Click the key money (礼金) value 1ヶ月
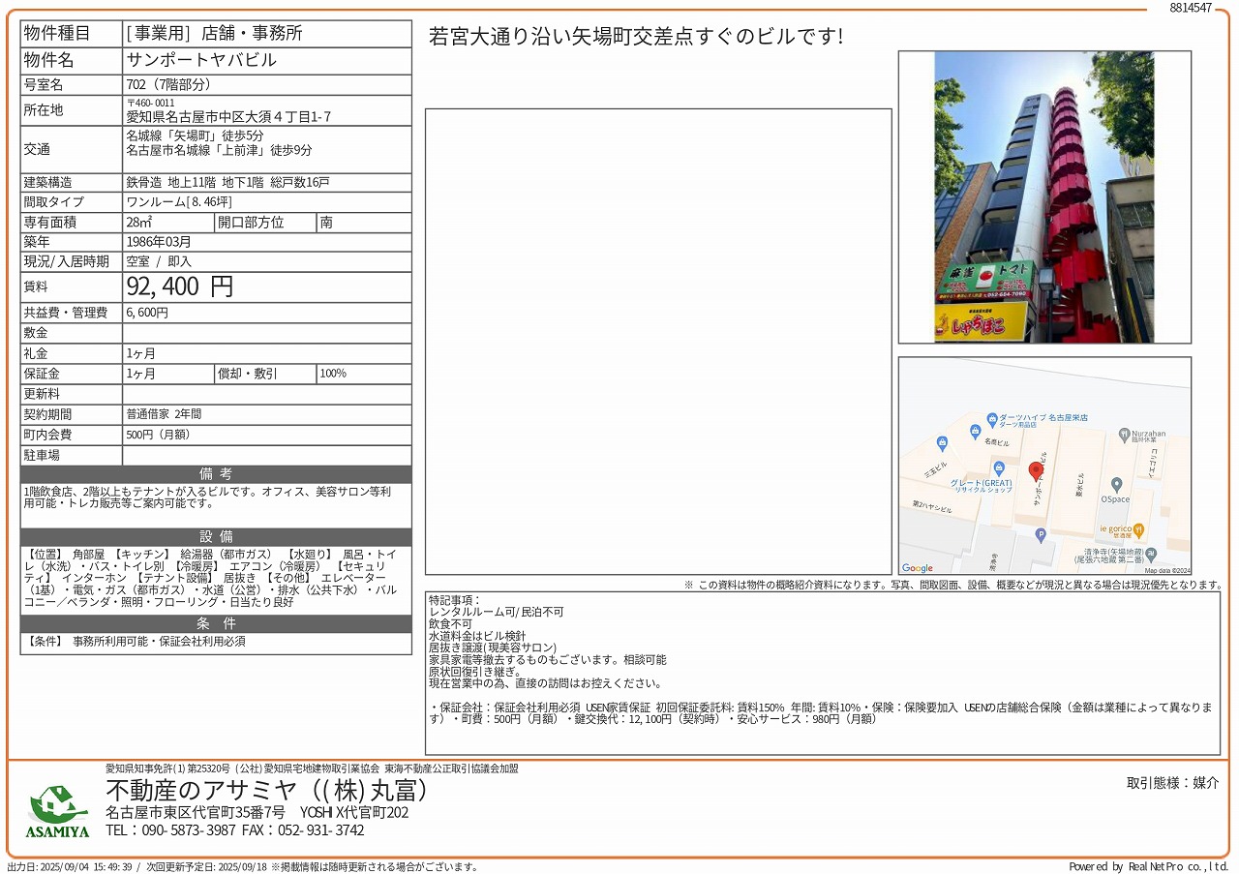This screenshot has height=874, width=1239. click(141, 353)
